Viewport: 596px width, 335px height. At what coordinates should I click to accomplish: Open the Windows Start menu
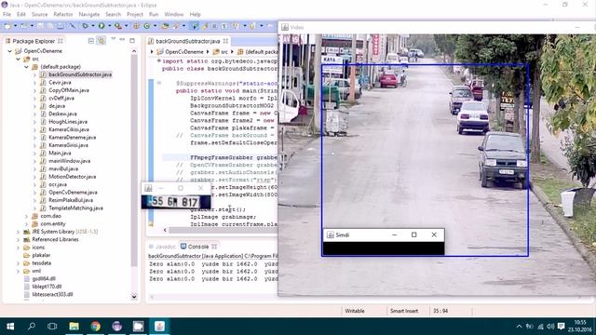tap(10, 327)
